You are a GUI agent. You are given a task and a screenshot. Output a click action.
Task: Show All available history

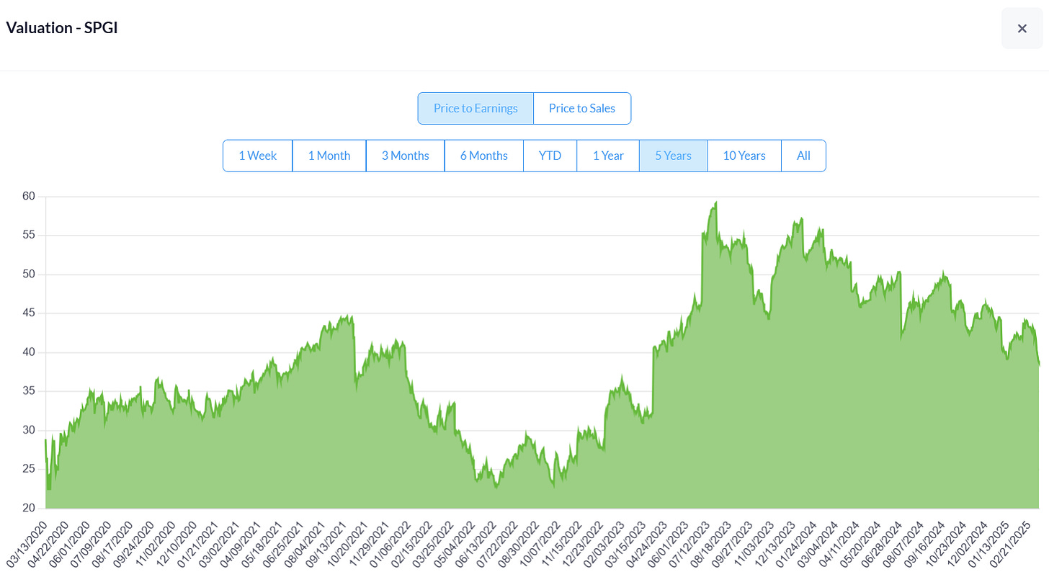tap(803, 156)
